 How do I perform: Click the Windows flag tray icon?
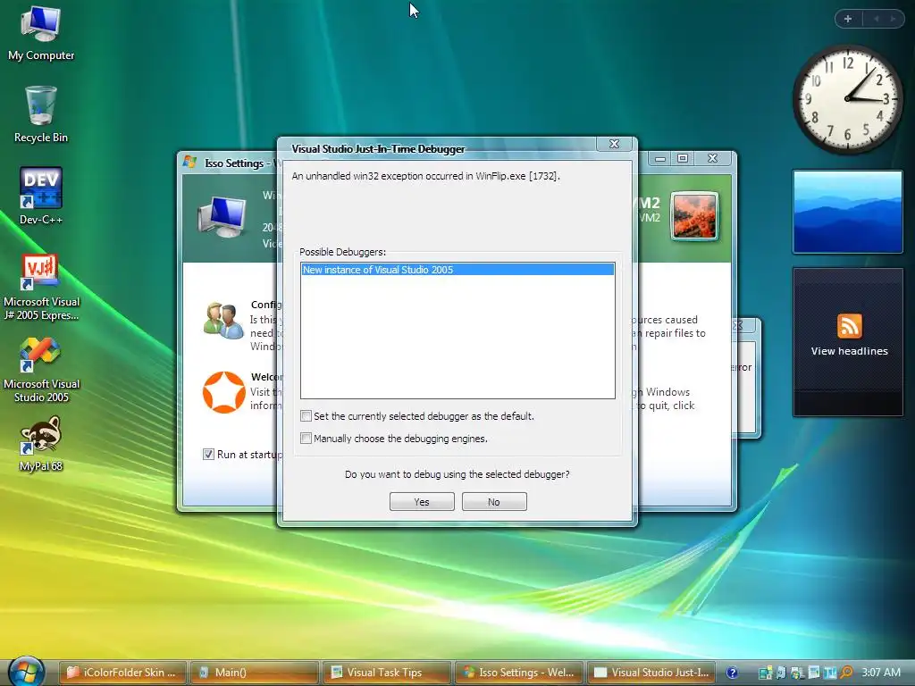click(796, 673)
